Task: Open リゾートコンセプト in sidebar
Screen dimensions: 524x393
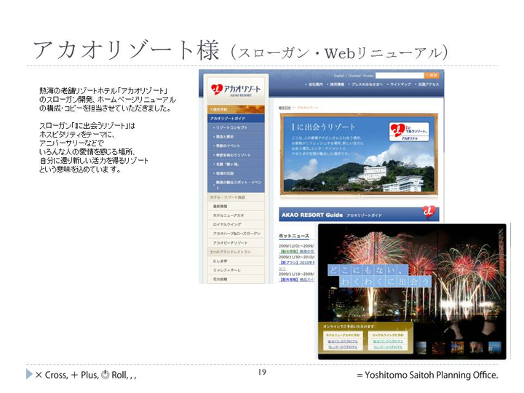Action: [236, 127]
